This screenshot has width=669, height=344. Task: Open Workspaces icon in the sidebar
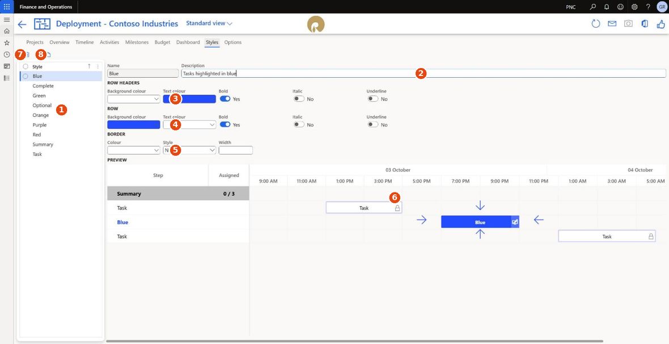(x=7, y=66)
